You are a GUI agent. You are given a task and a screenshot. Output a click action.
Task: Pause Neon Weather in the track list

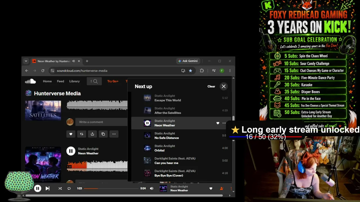tap(71, 151)
